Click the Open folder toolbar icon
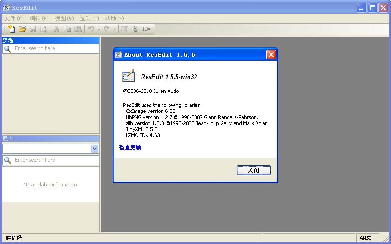Viewport: 391px width, 244px height. coord(22,29)
